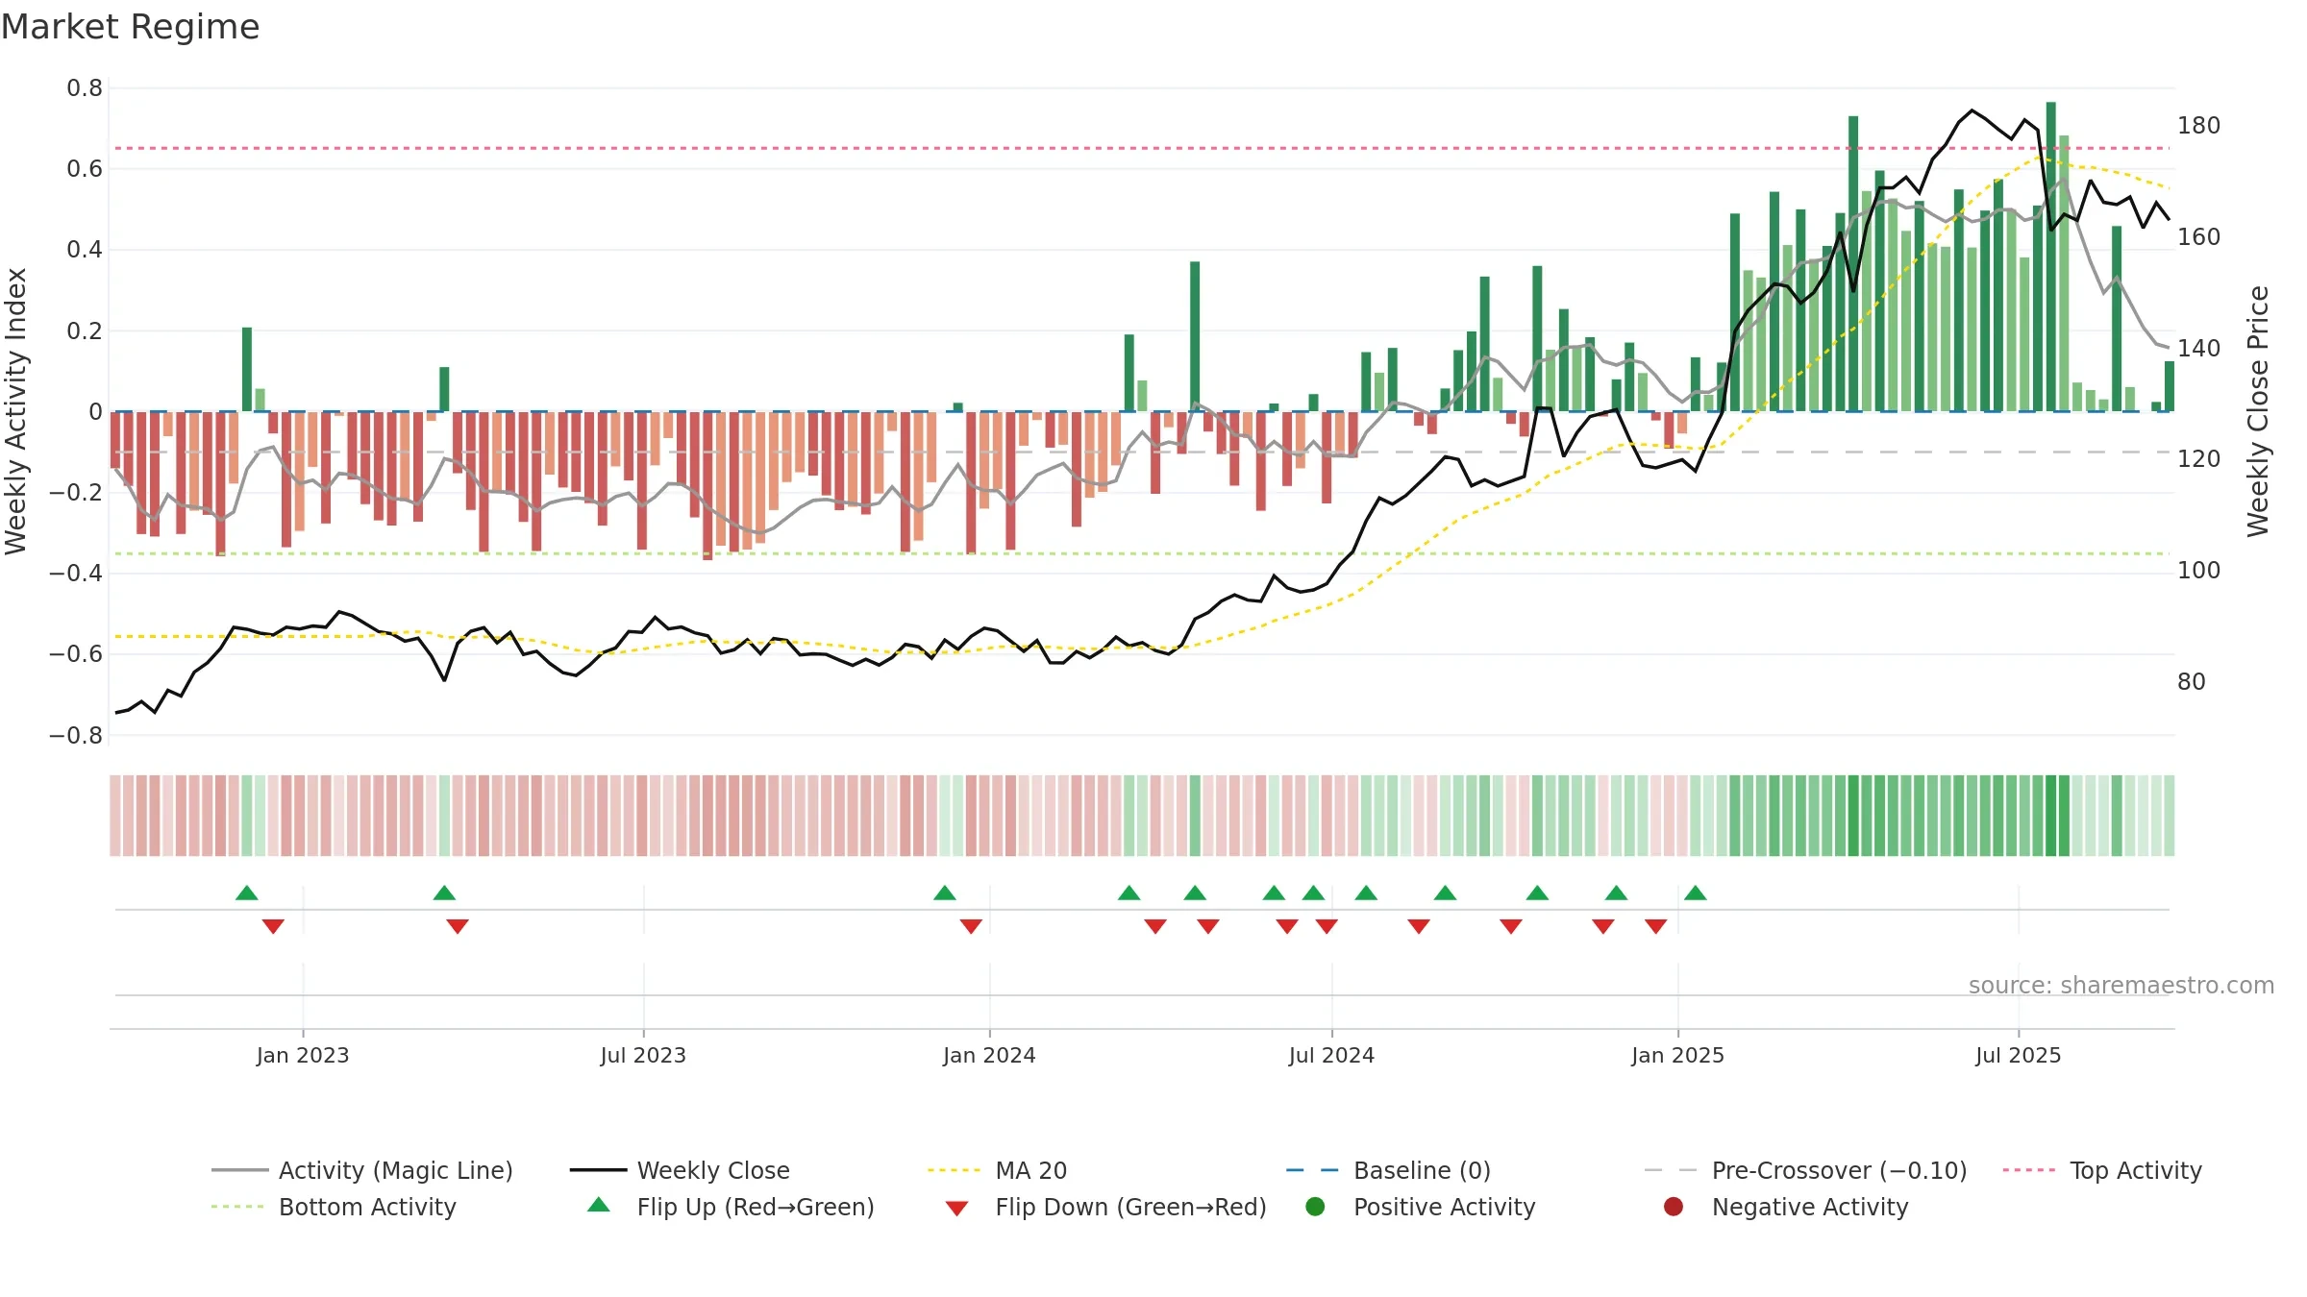Click the Market Regime chart title
Image resolution: width=2307 pixels, height=1297 pixels.
[131, 27]
